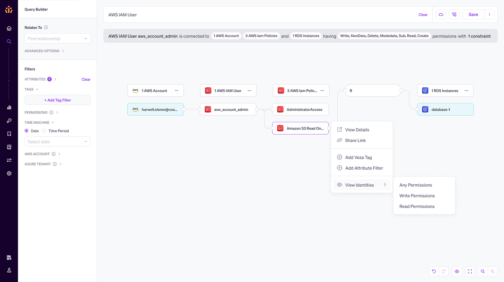504x282 pixels.
Task: Open the key access sidebar icon
Action: 9,121
